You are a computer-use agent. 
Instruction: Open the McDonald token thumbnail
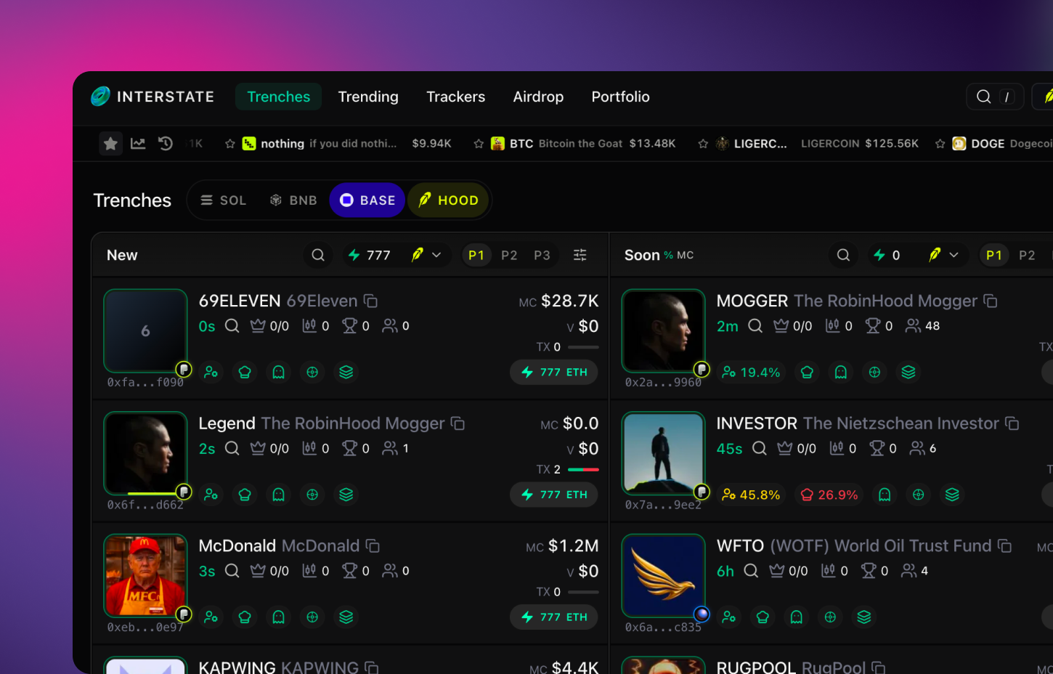click(145, 575)
